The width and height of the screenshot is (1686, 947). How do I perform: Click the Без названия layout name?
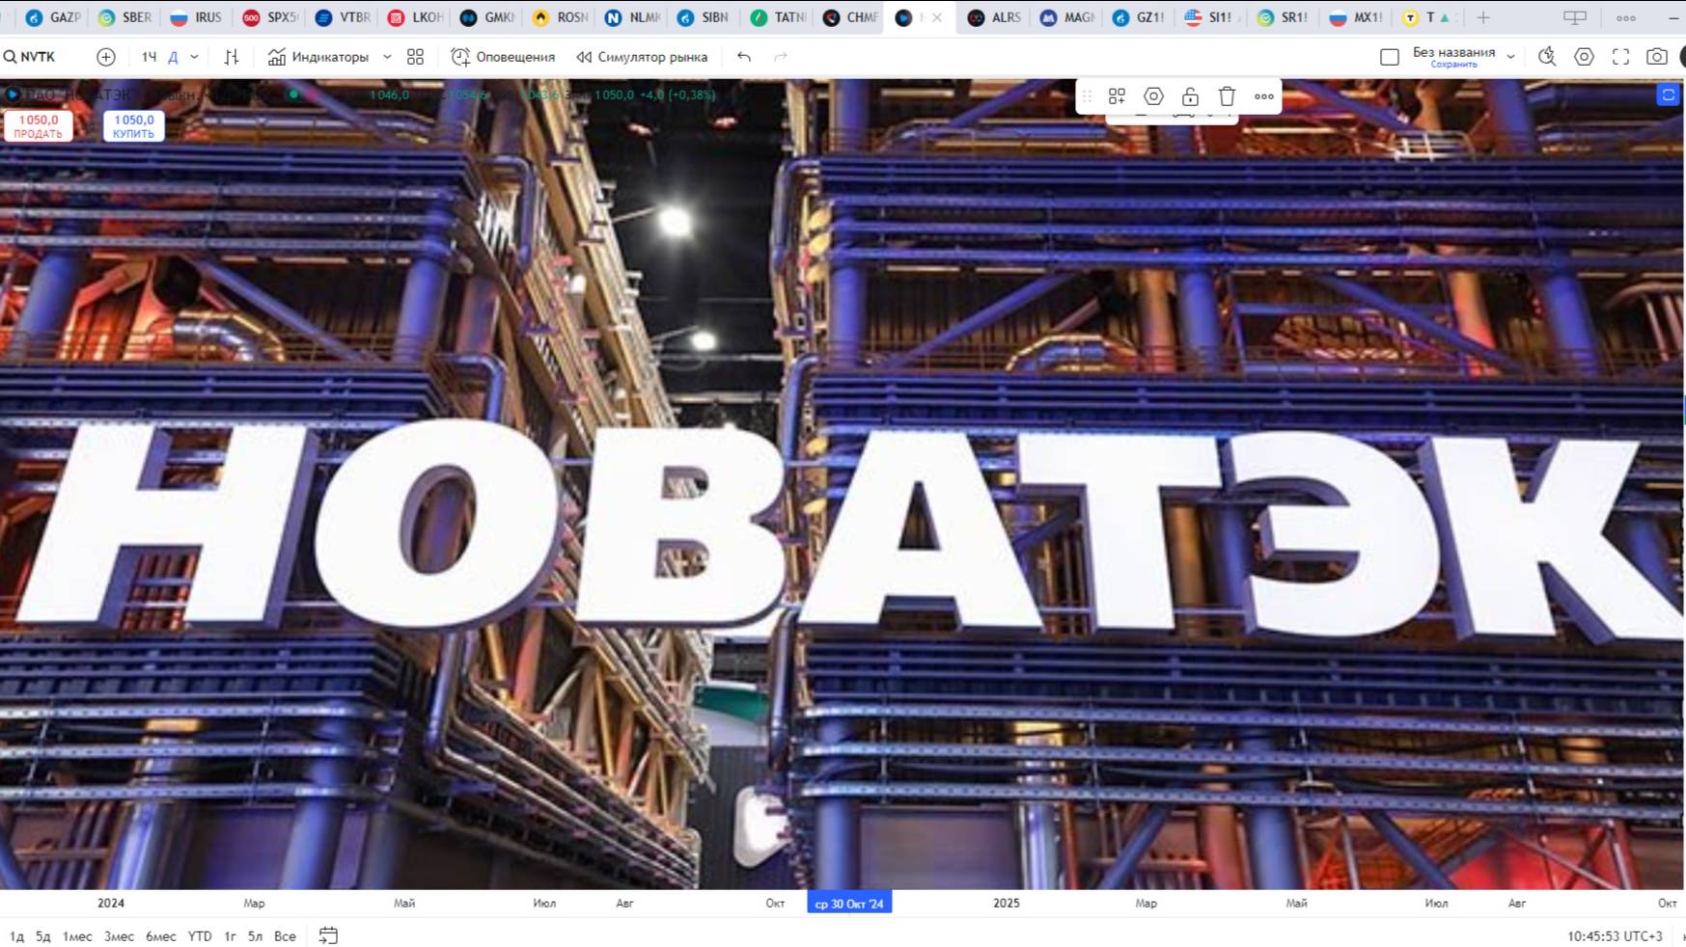coord(1453,53)
